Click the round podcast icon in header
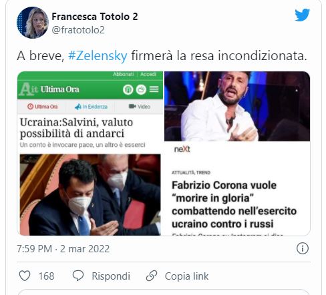This screenshot has height=295, width=326. click(128, 89)
